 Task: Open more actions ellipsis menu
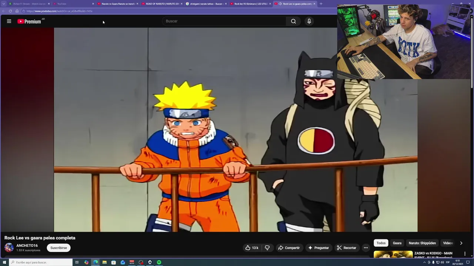[x=366, y=248]
